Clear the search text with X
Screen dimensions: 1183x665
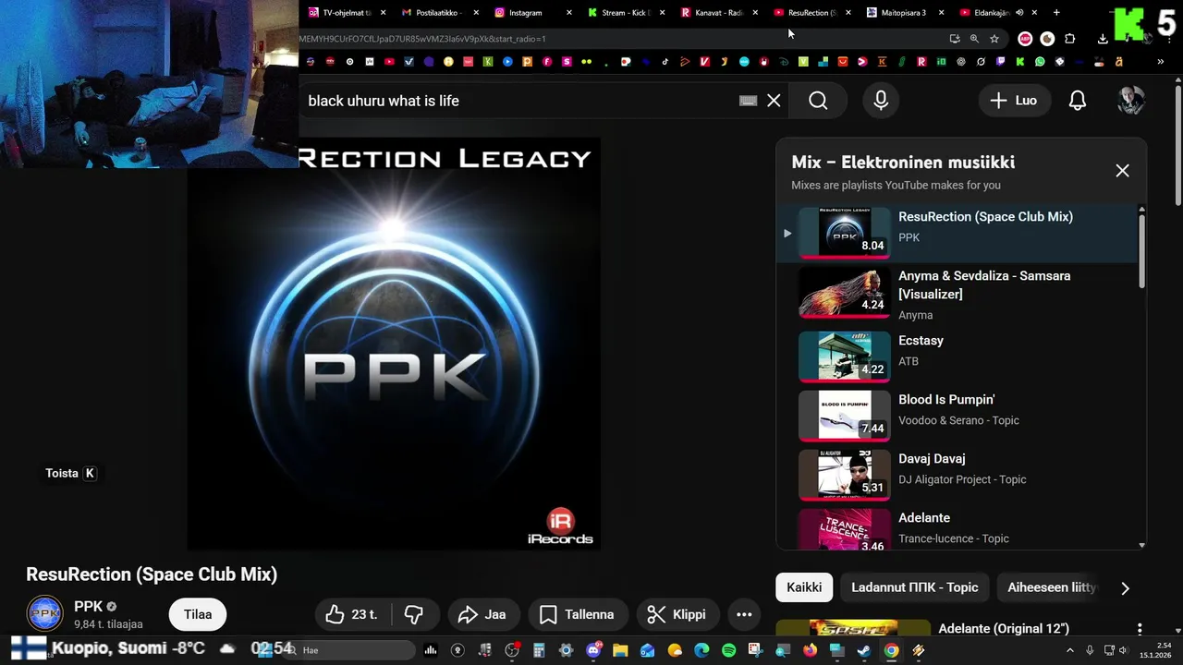pyautogui.click(x=774, y=101)
